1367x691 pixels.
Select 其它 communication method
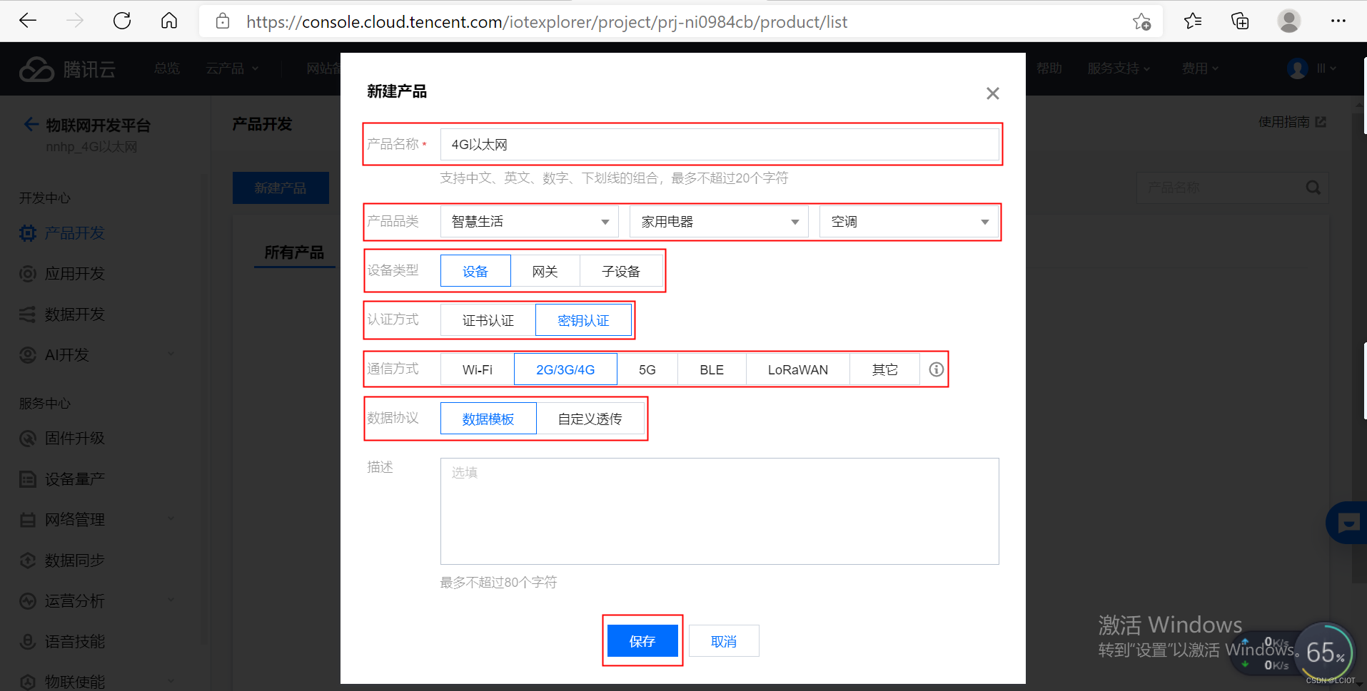tap(885, 369)
